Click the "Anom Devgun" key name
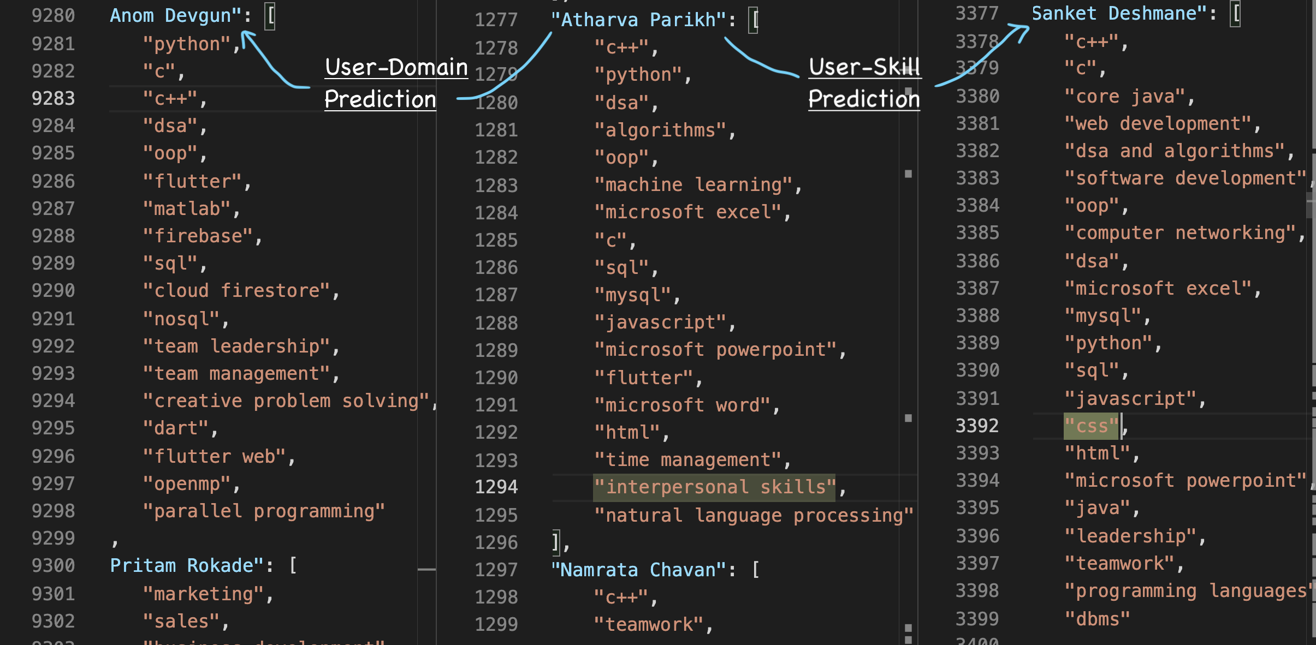 [x=175, y=16]
